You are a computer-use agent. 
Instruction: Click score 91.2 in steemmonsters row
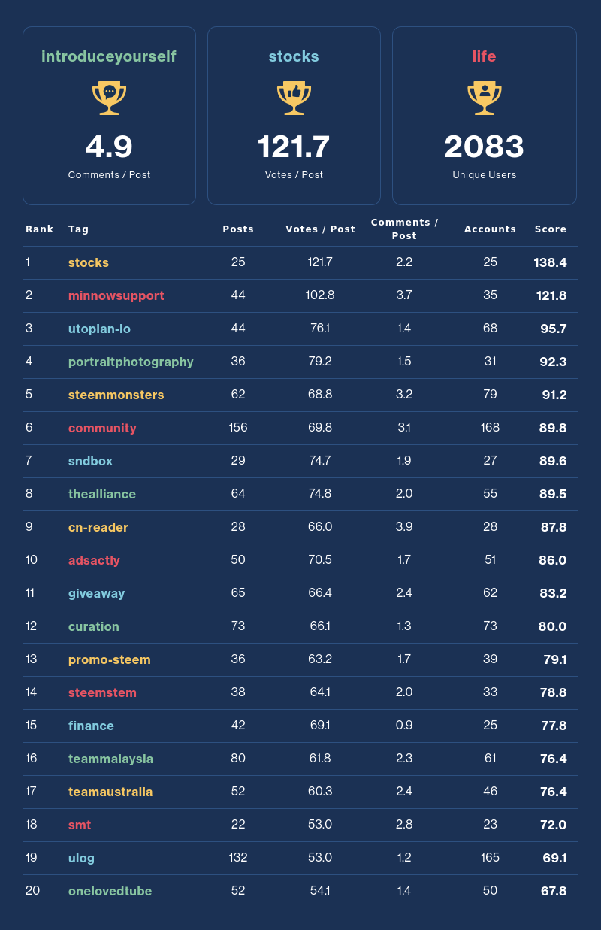tap(554, 395)
